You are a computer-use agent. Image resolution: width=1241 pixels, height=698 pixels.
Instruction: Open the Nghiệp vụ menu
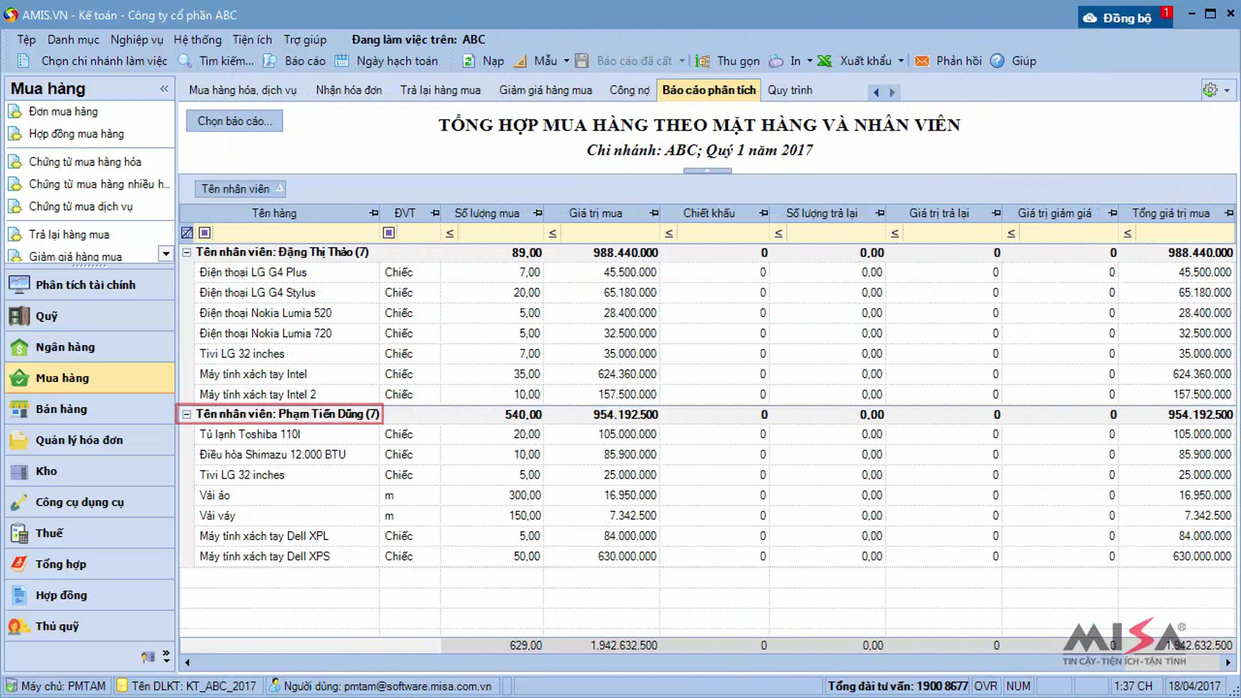137,40
